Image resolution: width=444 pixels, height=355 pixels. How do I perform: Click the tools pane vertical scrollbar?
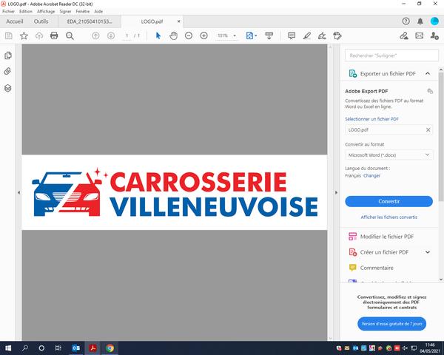pyautogui.click(x=441, y=137)
